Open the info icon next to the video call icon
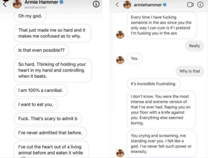Image resolution: width=208 pixels, height=158 pixels. (200, 5)
